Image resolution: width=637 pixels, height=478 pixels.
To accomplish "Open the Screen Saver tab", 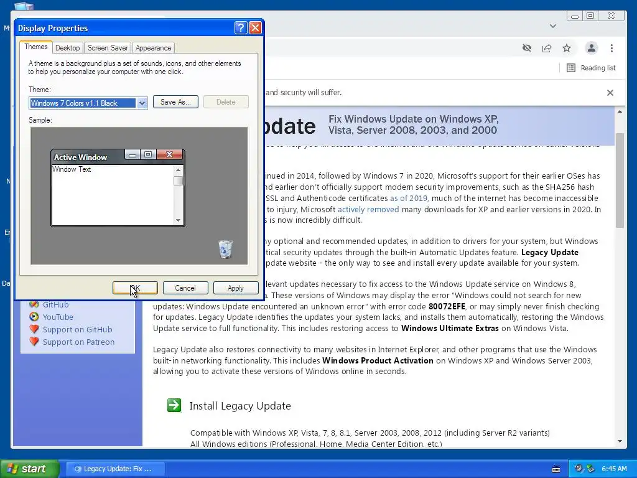I will tap(108, 47).
